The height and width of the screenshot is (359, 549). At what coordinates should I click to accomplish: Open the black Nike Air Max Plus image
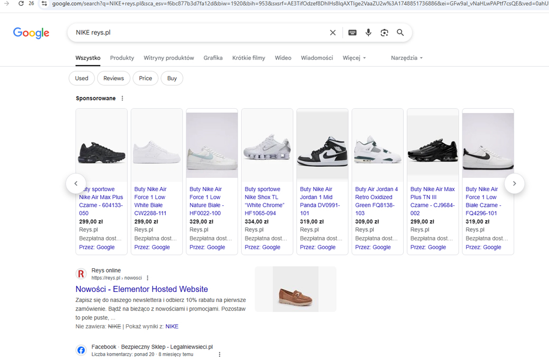coord(101,145)
